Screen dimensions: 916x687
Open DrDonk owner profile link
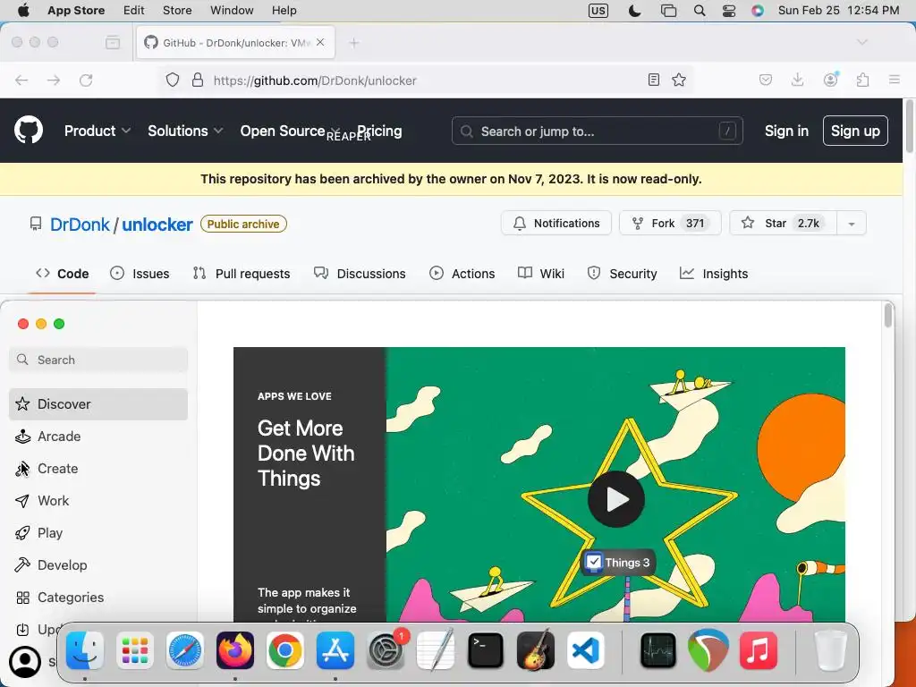tap(80, 225)
